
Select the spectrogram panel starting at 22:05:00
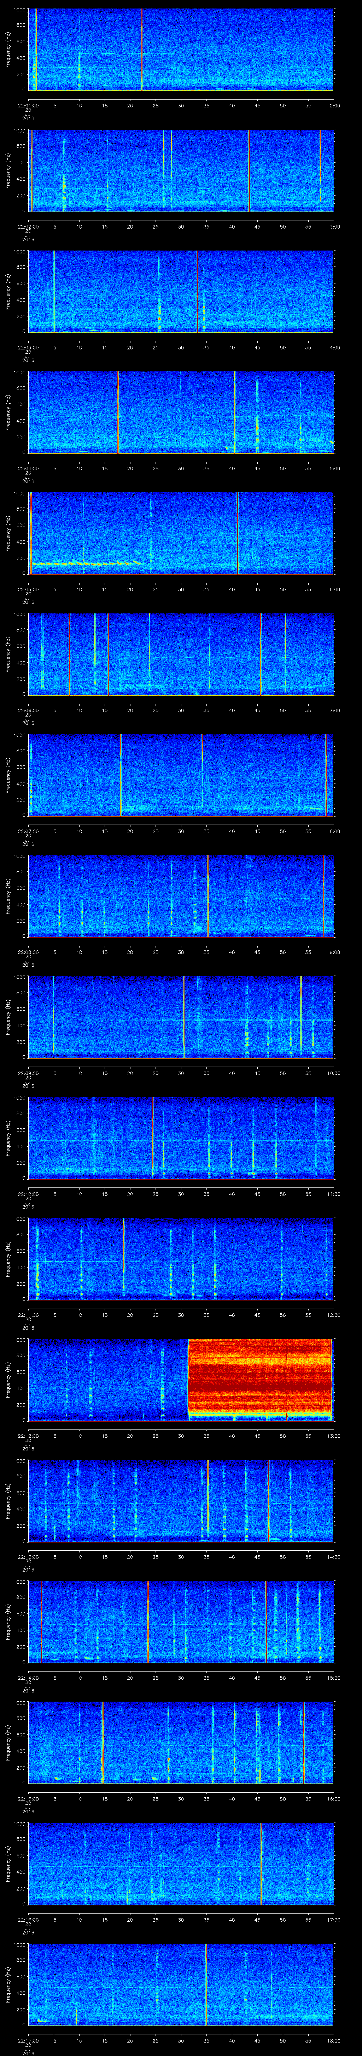coord(181,533)
